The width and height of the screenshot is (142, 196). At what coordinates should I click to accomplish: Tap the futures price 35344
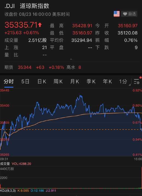(25, 67)
